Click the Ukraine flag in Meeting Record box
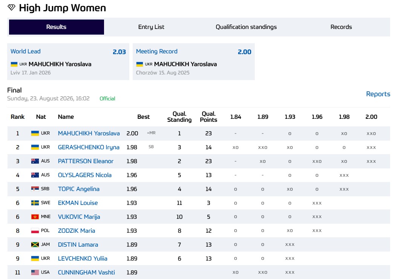 coord(139,64)
